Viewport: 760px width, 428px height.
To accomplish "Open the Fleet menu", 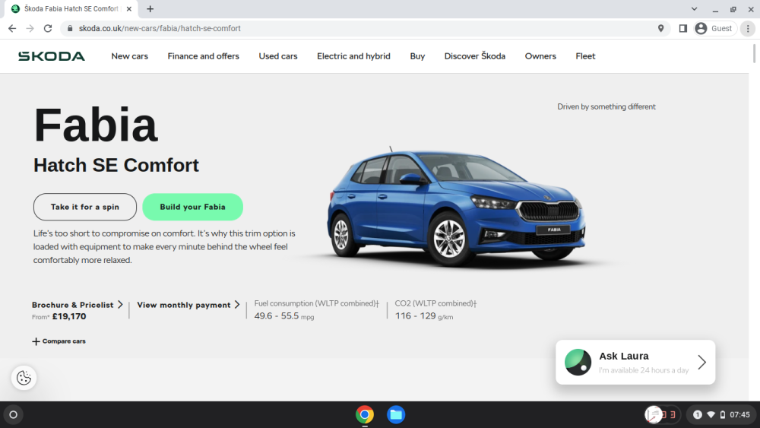I will click(585, 56).
